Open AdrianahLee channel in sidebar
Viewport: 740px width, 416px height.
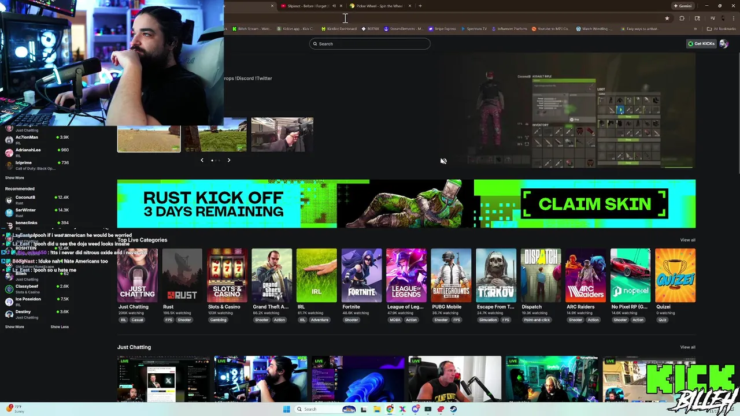(37, 152)
